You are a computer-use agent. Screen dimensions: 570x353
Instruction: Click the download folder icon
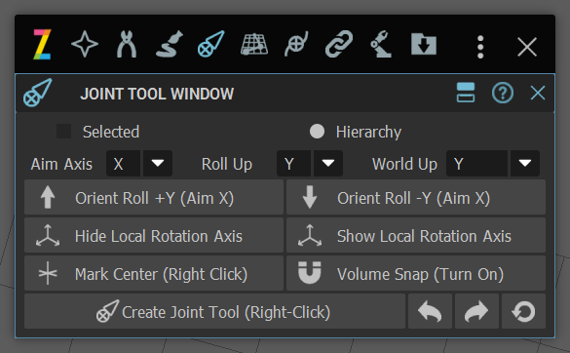coord(424,44)
